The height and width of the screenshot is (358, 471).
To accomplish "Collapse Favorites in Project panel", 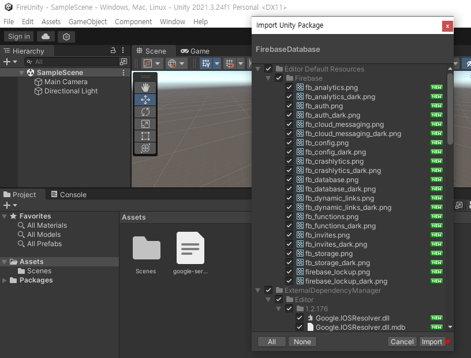I will click(x=4, y=216).
